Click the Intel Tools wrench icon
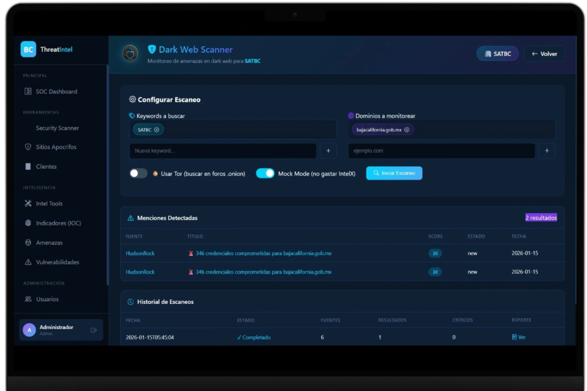Screen dimensions: 587x391 (28, 203)
